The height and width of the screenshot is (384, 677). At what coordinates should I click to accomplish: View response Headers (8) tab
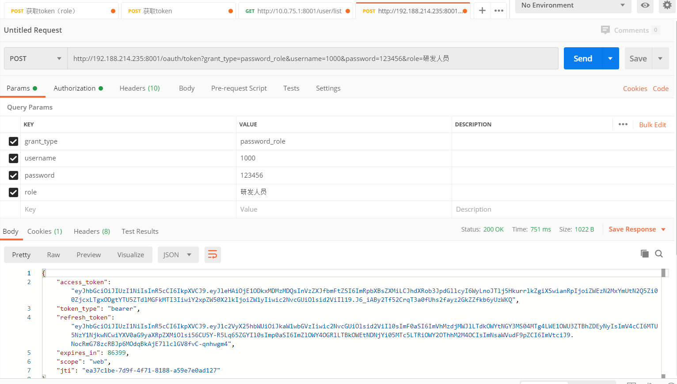coord(92,232)
